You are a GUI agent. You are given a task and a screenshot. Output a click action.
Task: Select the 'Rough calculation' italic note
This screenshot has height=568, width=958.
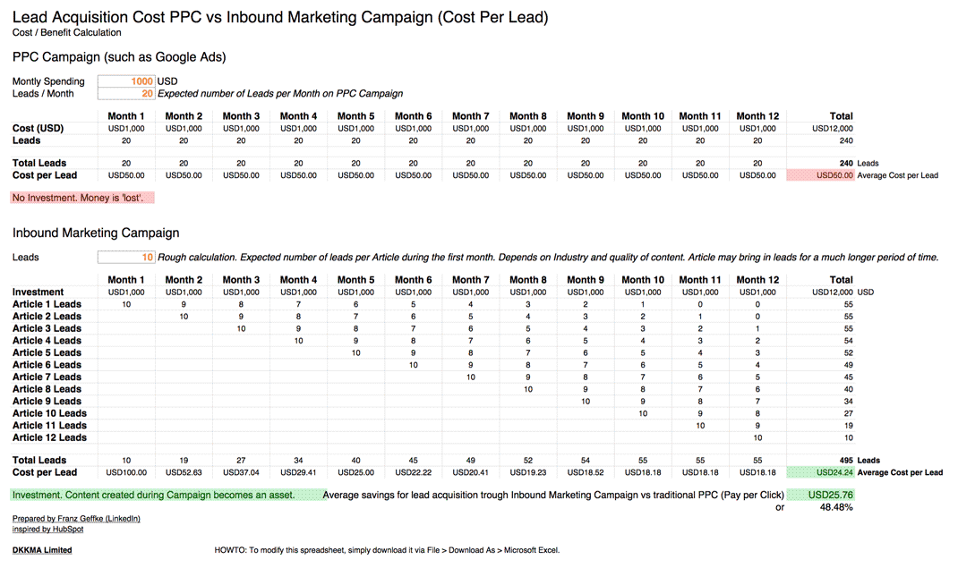pos(548,258)
